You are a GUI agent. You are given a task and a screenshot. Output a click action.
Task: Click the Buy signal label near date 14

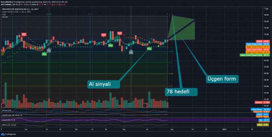[x=44, y=54]
